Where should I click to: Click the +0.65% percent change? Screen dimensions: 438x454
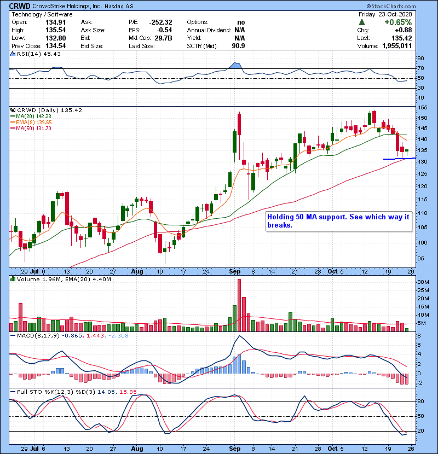pos(398,22)
